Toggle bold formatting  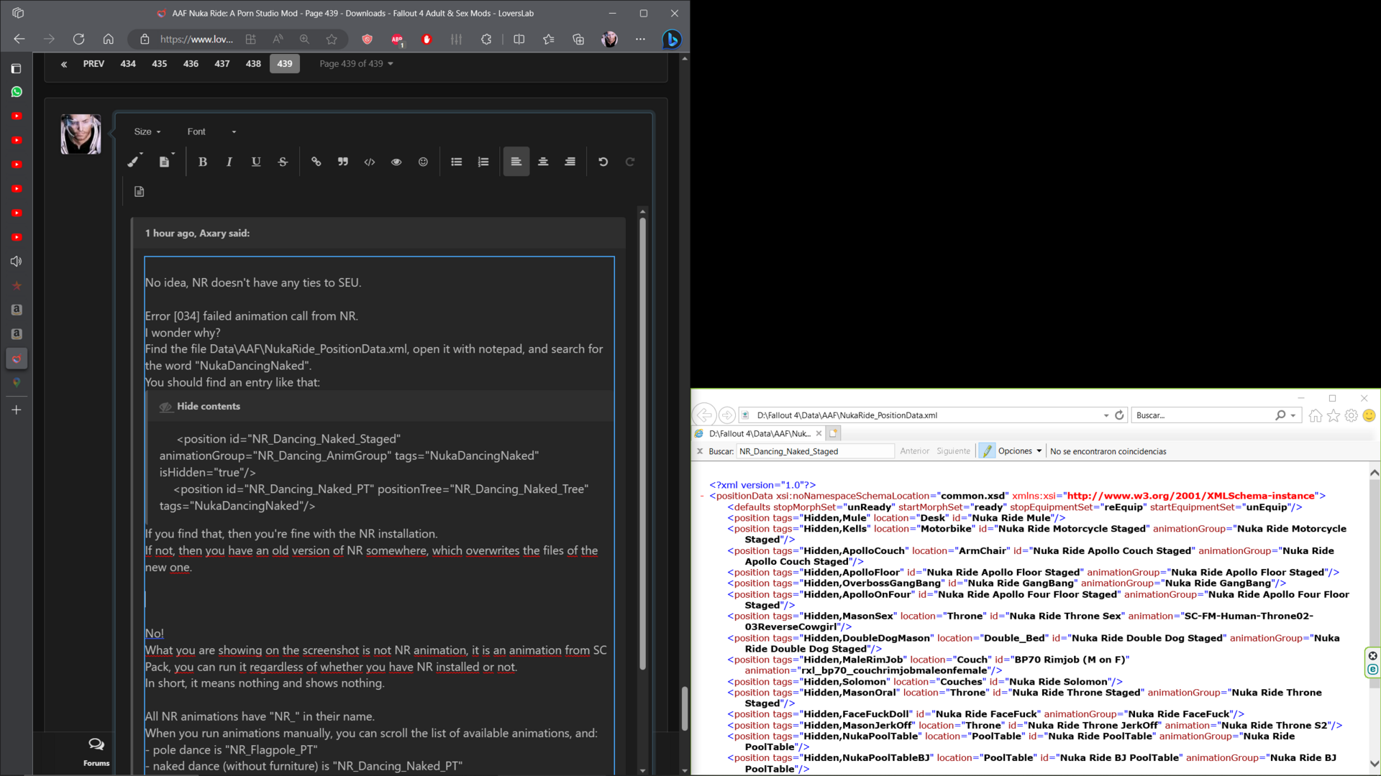[x=203, y=162]
